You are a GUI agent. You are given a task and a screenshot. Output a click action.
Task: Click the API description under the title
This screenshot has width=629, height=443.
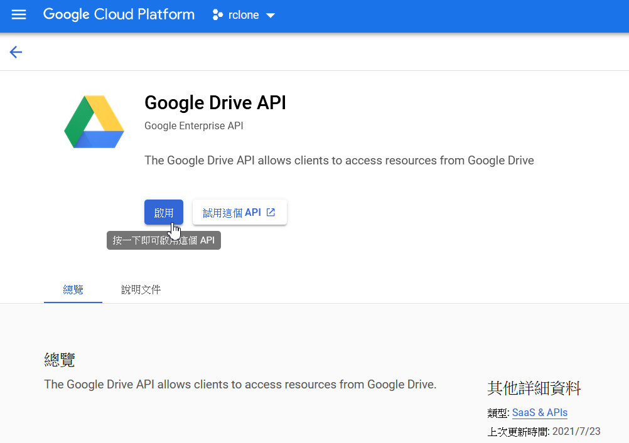pos(339,160)
